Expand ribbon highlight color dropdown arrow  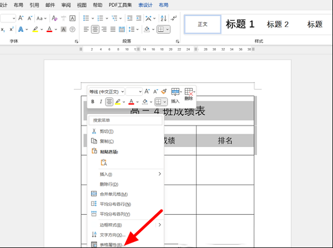pos(42,29)
